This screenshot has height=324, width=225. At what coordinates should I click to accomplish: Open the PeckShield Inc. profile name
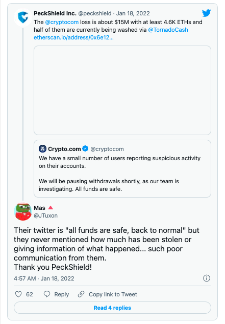tap(55, 13)
